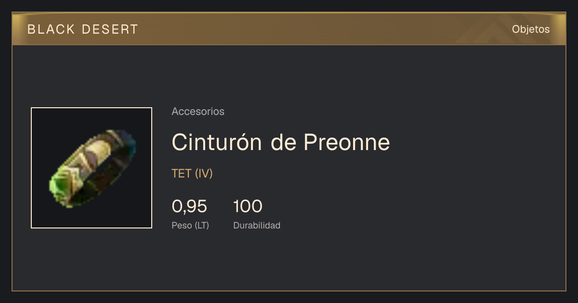Click the Durabilidad label
Image resolution: width=578 pixels, height=303 pixels.
(x=257, y=226)
